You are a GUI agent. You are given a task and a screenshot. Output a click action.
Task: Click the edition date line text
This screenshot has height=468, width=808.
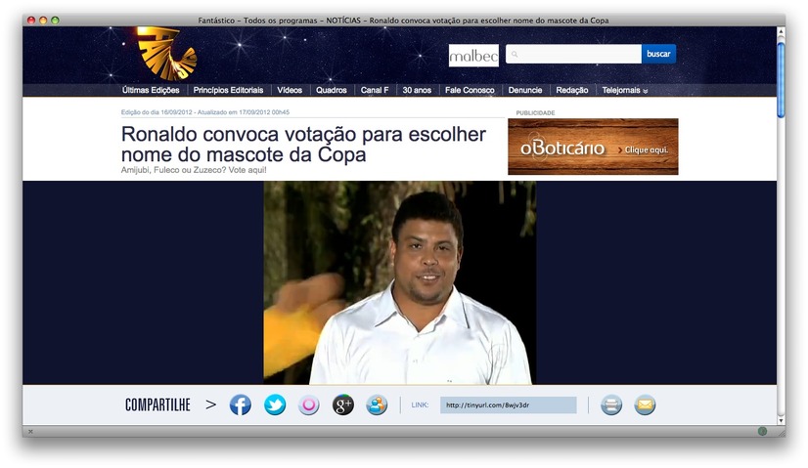pyautogui.click(x=205, y=112)
